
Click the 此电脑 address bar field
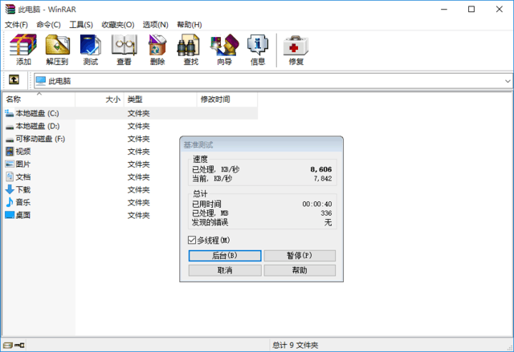click(273, 81)
